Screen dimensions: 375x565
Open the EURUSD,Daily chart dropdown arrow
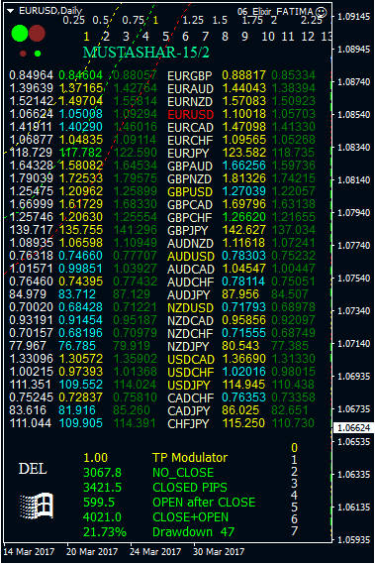11,11
